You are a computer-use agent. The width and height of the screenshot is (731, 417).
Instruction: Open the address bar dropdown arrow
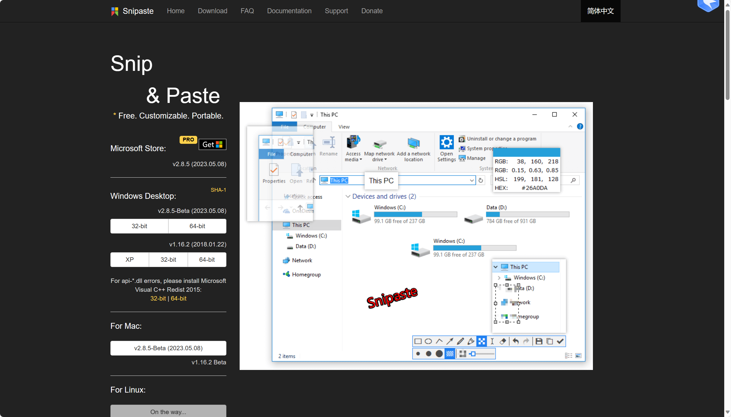pyautogui.click(x=472, y=181)
